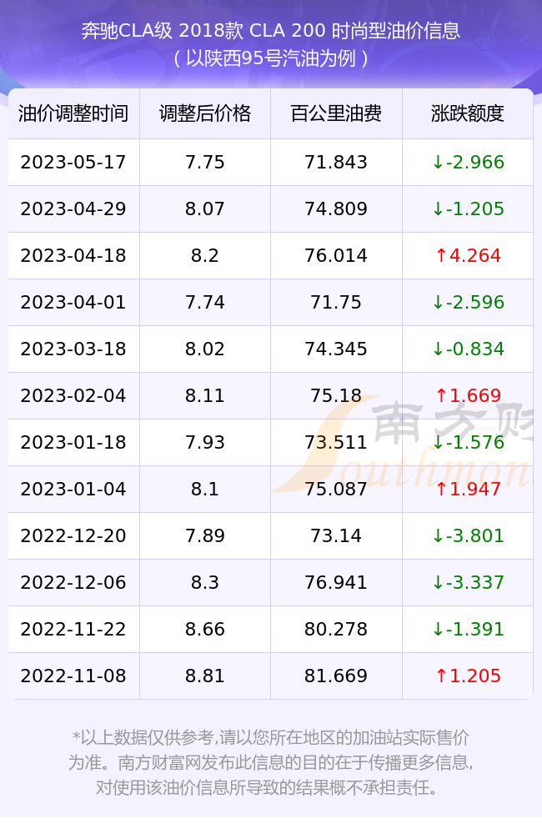Viewport: 542px width, 834px height.
Task: Select the date cell 2023-05-17
Action: (73, 163)
